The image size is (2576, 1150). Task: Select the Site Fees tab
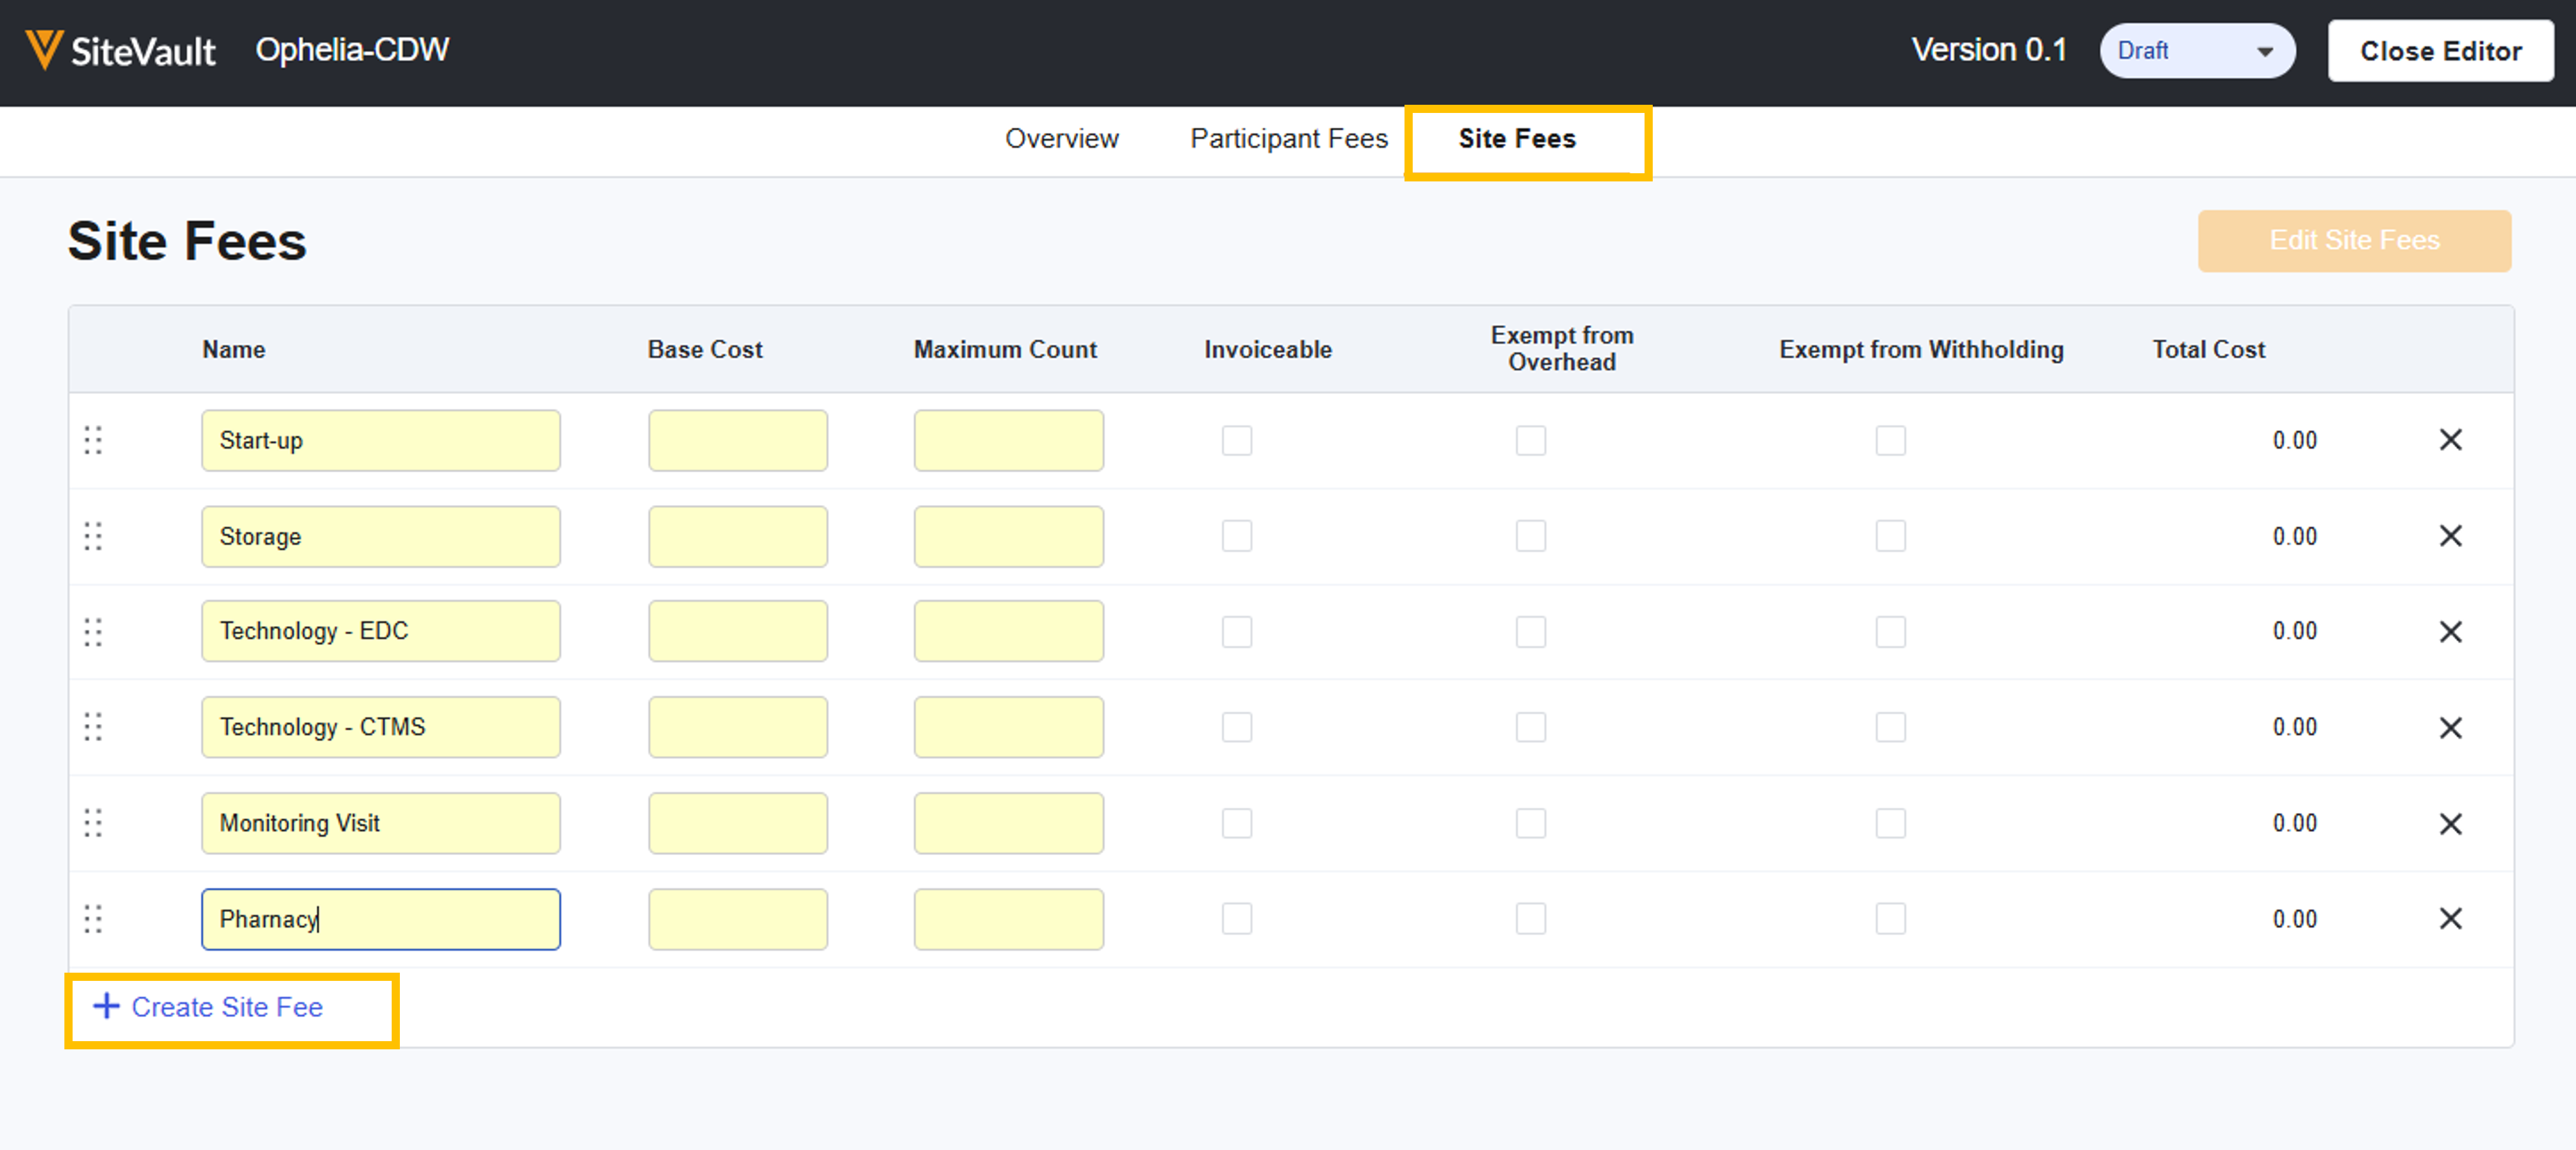point(1516,139)
